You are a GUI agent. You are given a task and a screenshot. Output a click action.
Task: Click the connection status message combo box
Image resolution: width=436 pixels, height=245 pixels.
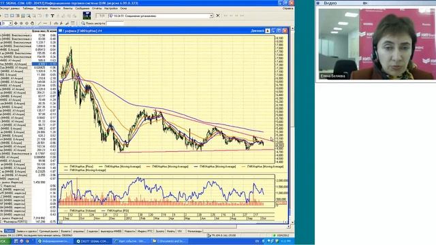point(161,16)
